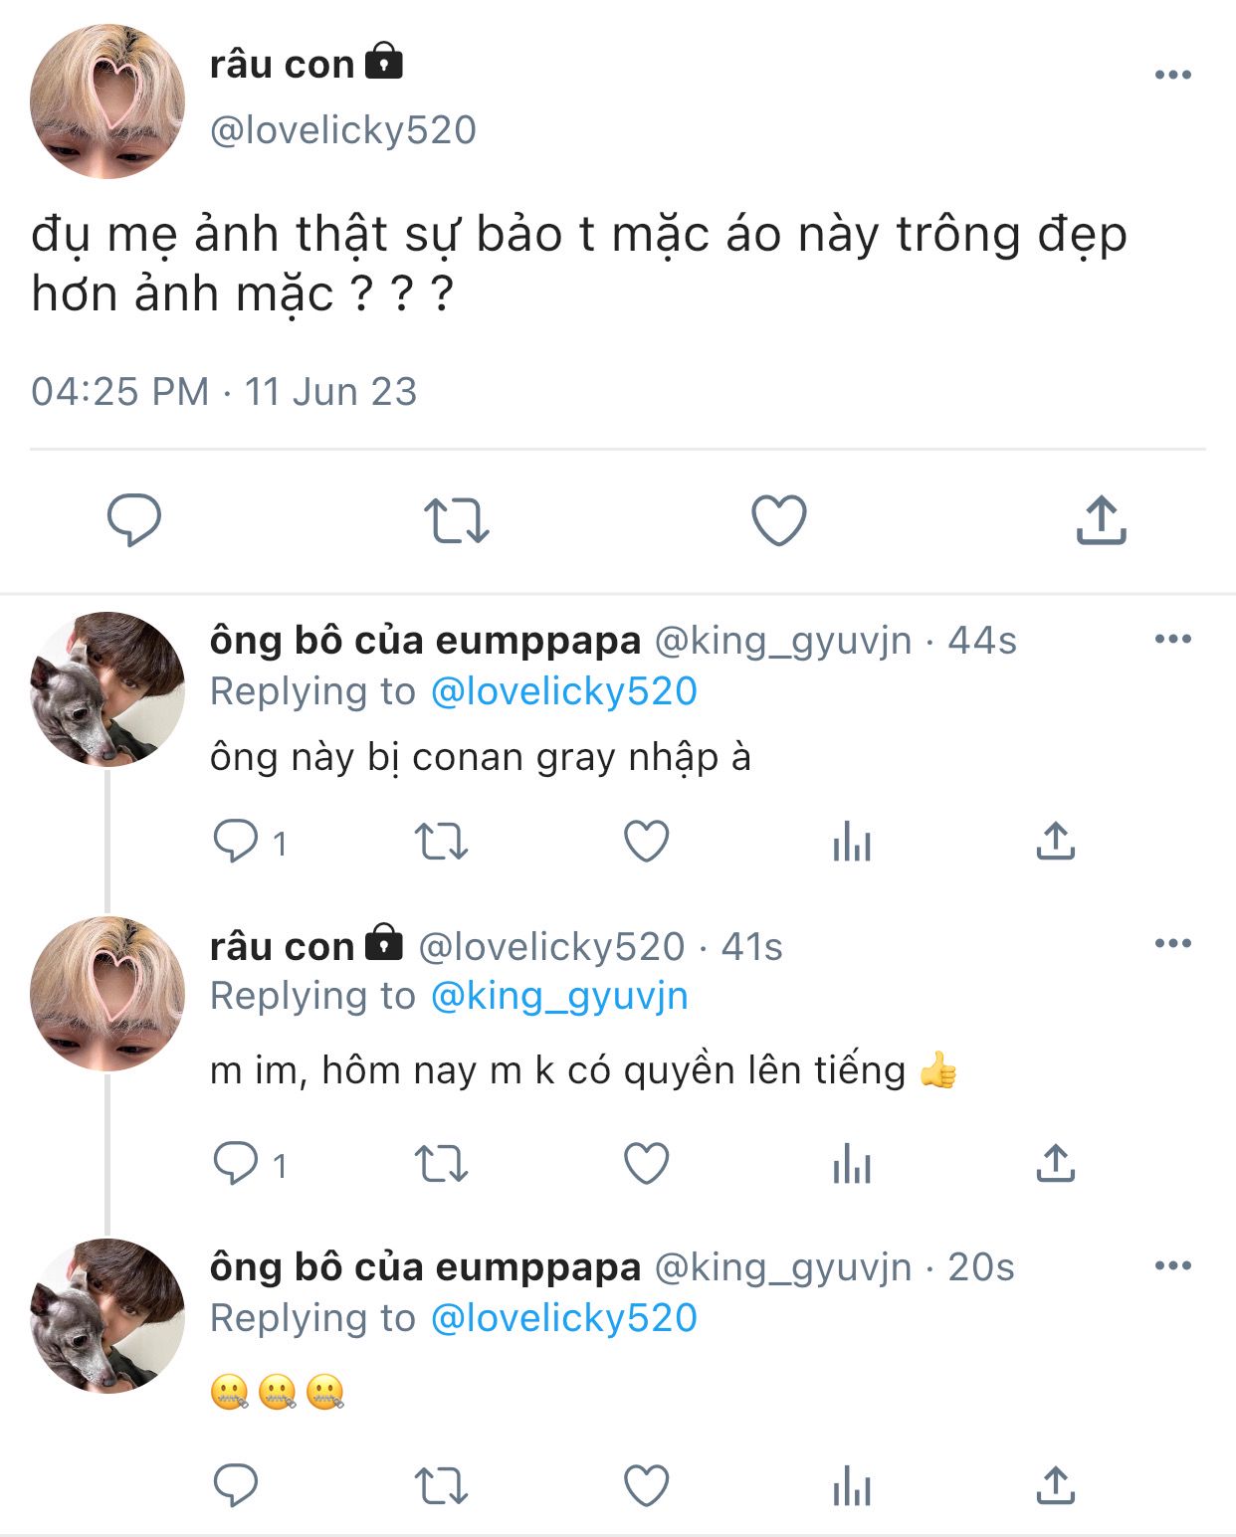View analytics on zipper-mouth emoji reply
Viewport: 1236px width, 1537px height.
852,1486
